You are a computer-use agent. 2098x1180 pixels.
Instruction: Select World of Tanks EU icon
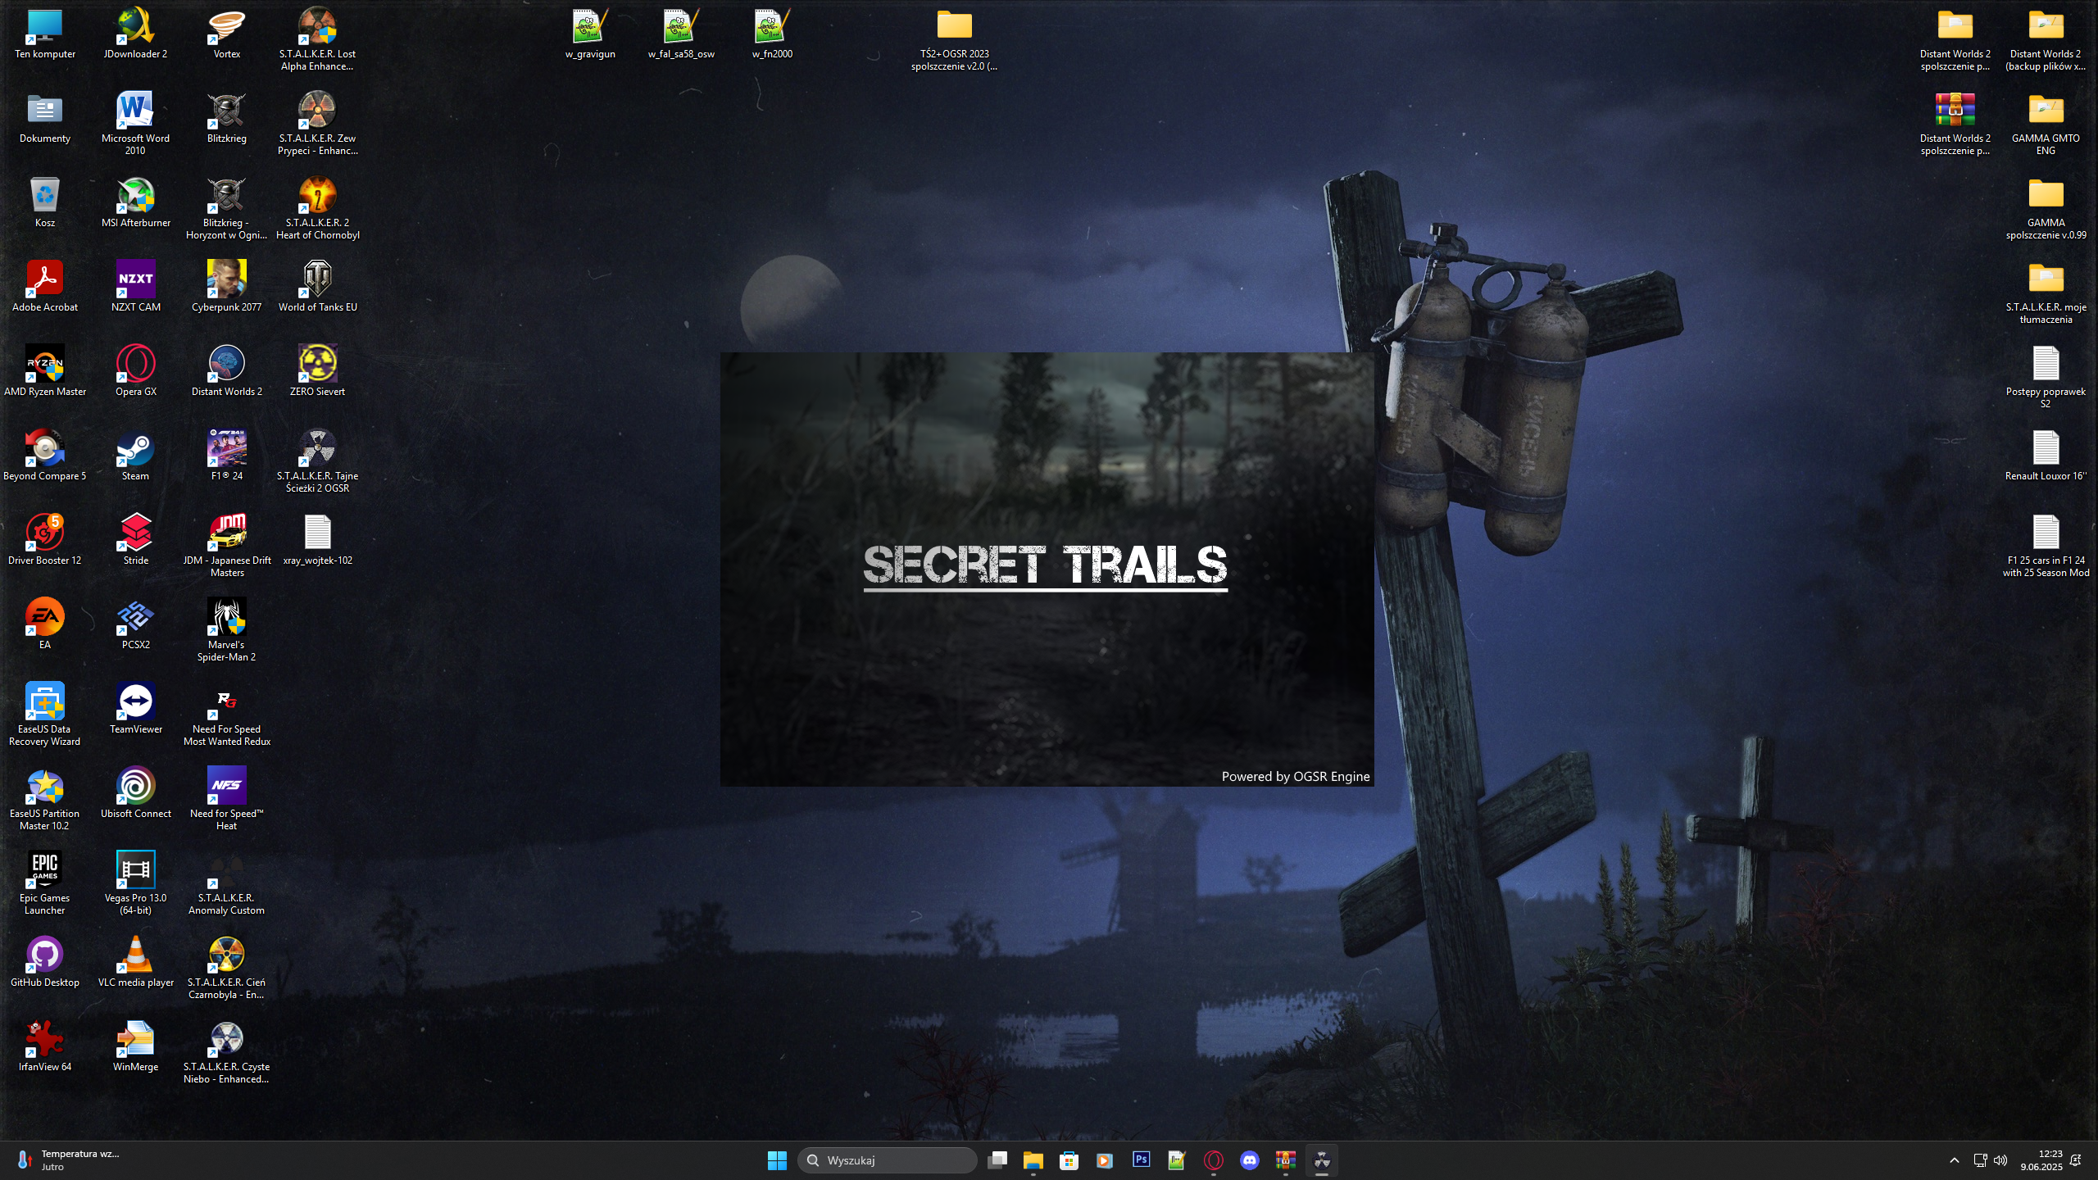point(317,288)
